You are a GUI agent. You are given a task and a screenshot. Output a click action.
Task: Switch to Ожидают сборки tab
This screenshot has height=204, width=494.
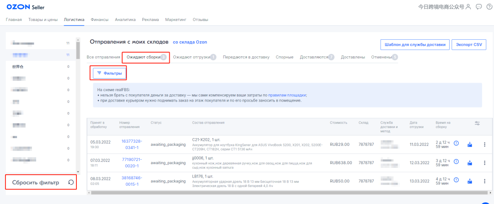click(146, 57)
